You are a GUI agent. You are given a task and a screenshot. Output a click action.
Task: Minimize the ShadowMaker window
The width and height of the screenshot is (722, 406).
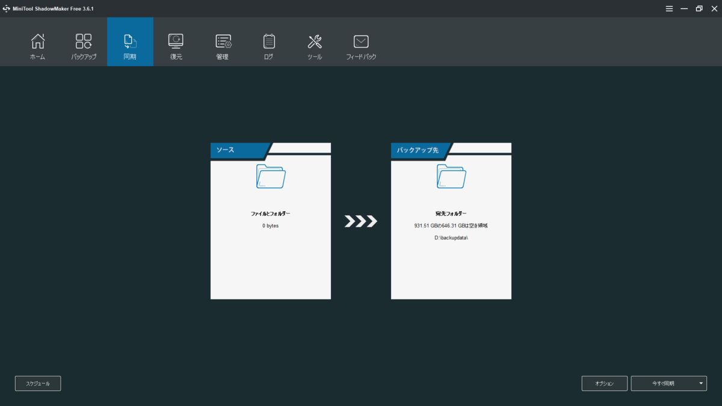[x=684, y=8]
